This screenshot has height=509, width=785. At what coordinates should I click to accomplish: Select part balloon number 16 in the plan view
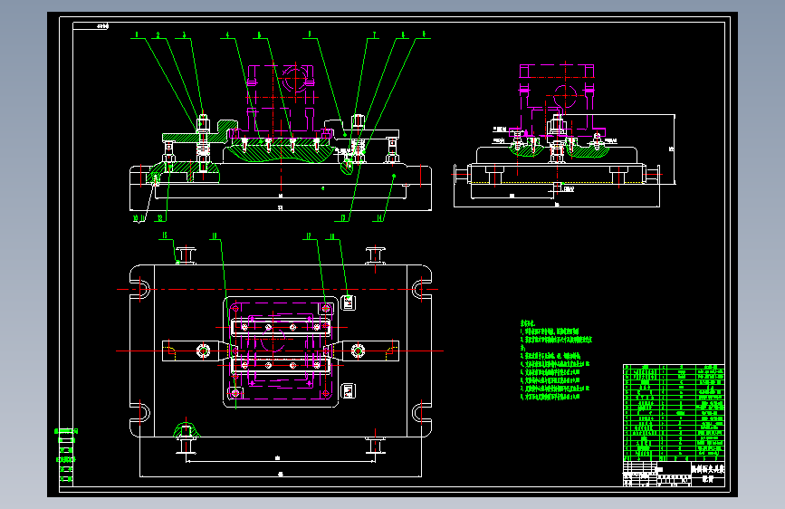pos(215,236)
